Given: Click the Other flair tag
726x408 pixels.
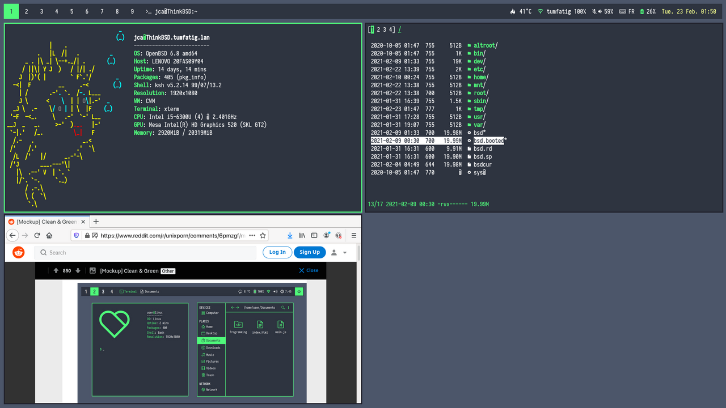Looking at the screenshot, I should point(168,271).
